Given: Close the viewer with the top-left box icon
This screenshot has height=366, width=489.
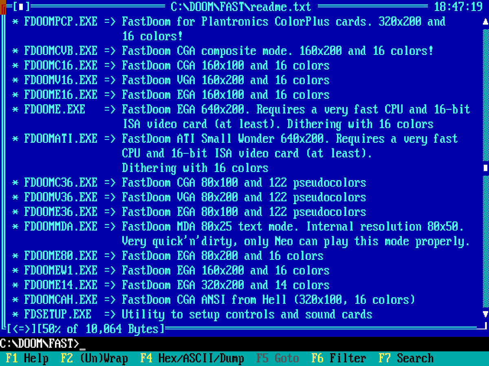Looking at the screenshot, I should [21, 7].
